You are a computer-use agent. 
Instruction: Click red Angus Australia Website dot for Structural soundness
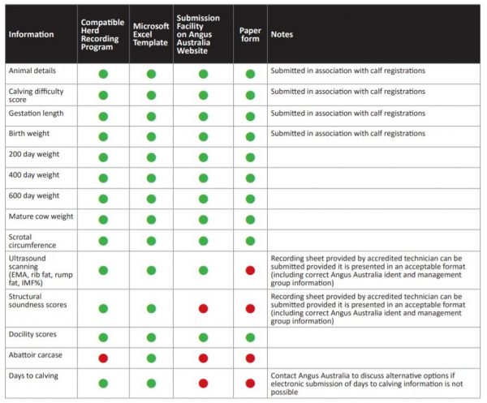[203, 308]
